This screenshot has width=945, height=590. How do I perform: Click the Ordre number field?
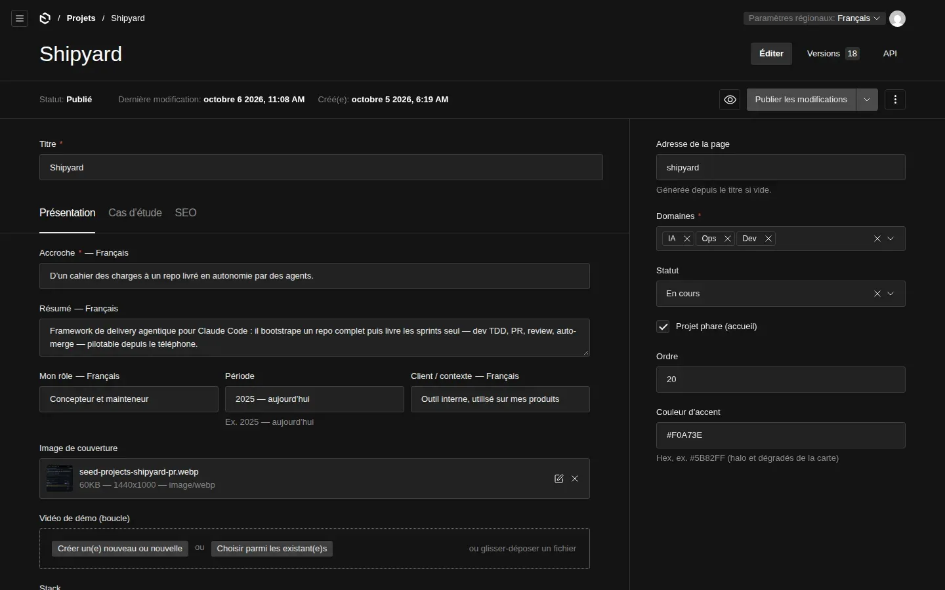(x=781, y=380)
